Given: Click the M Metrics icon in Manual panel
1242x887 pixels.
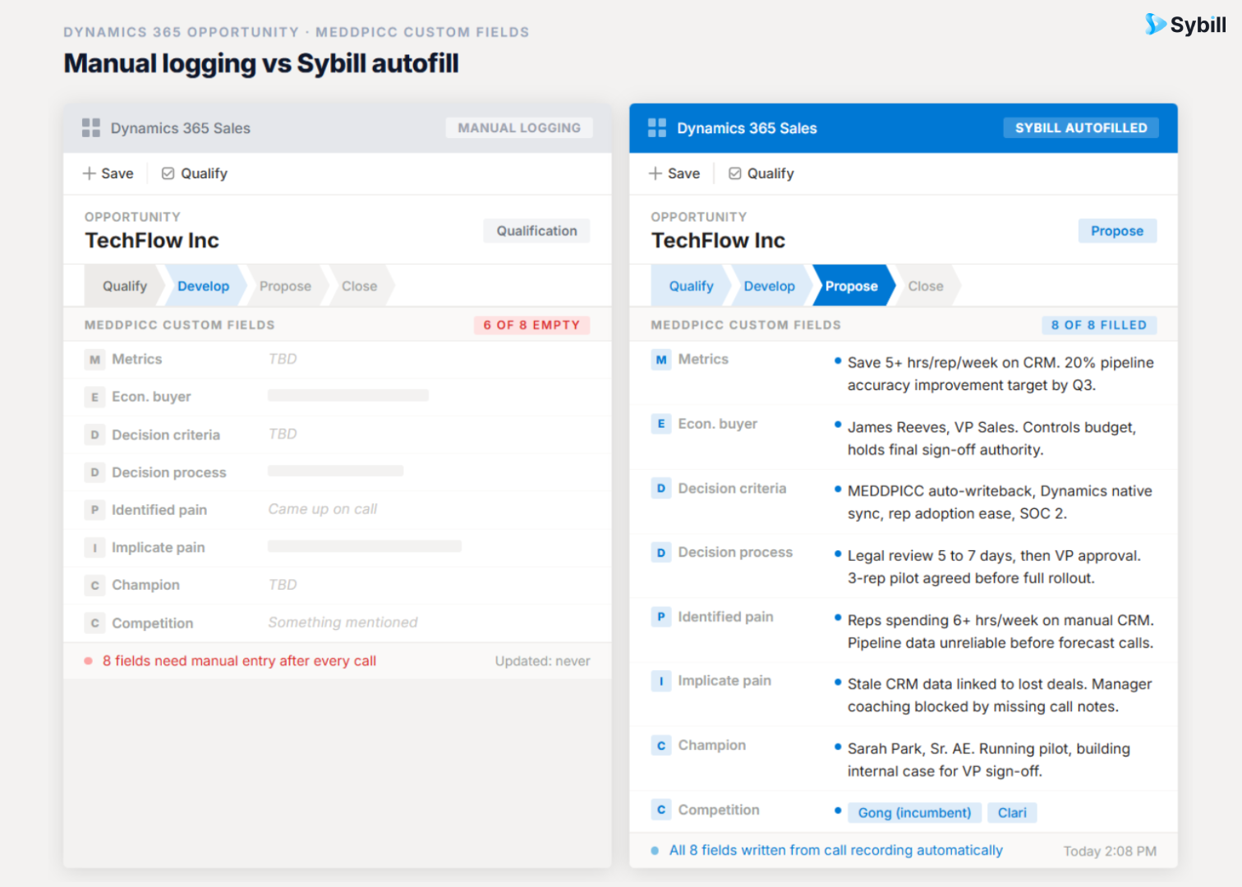Looking at the screenshot, I should tap(94, 360).
